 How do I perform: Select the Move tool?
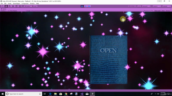pyautogui.click(x=6, y=6)
